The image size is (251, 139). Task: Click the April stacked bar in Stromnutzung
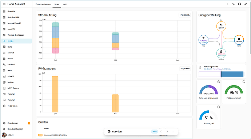[56, 38]
